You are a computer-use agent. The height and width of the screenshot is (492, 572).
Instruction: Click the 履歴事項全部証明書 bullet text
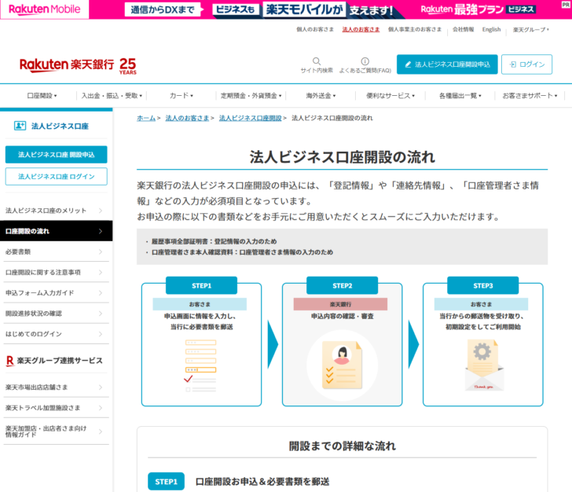(x=214, y=241)
